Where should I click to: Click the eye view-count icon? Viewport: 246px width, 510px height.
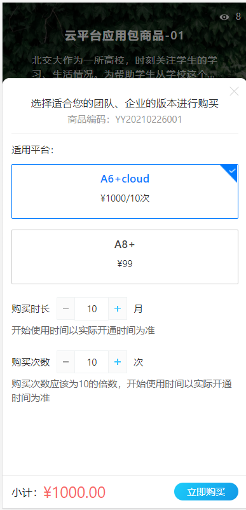[x=224, y=17]
